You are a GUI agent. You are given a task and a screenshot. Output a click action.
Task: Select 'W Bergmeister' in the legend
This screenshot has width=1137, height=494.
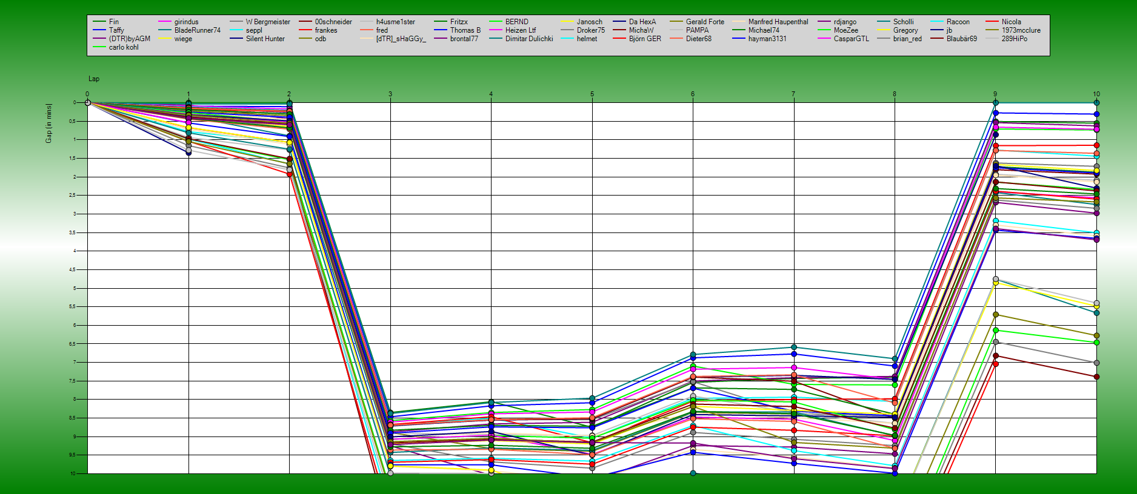coord(268,22)
